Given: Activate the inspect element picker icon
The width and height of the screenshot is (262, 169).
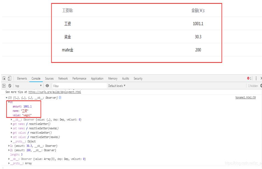Looking at the screenshot, I should coord(4,78).
